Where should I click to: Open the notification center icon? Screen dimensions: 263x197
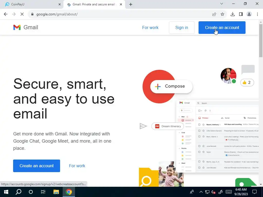255,192
